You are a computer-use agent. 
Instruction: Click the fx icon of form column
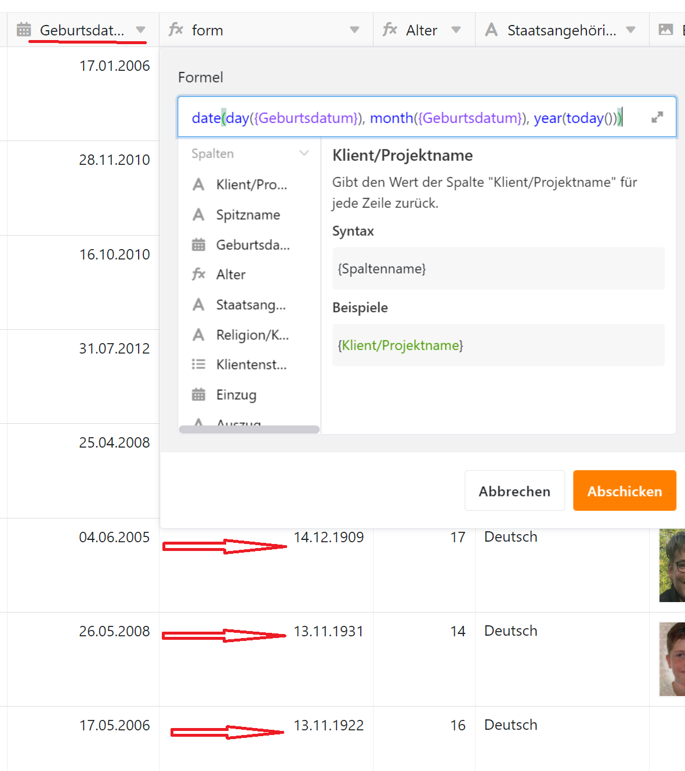point(176,30)
